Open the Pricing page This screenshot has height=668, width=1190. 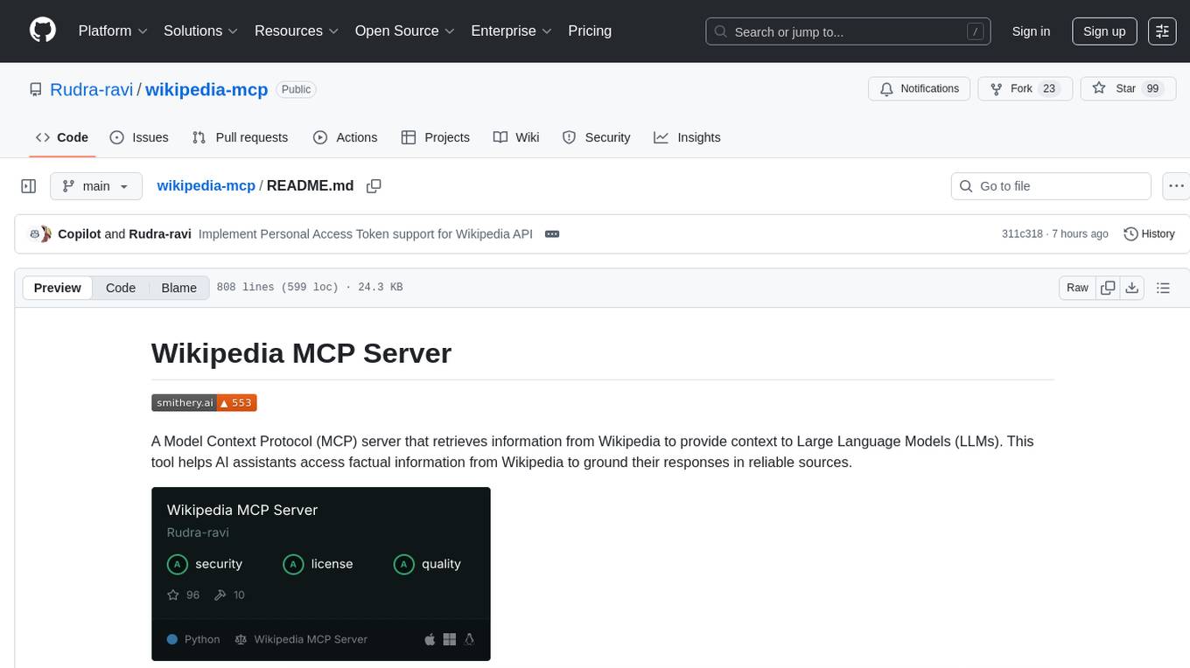tap(590, 31)
